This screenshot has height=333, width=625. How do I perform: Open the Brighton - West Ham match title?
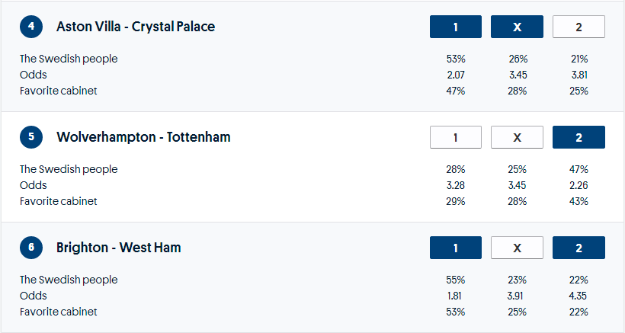click(x=119, y=248)
